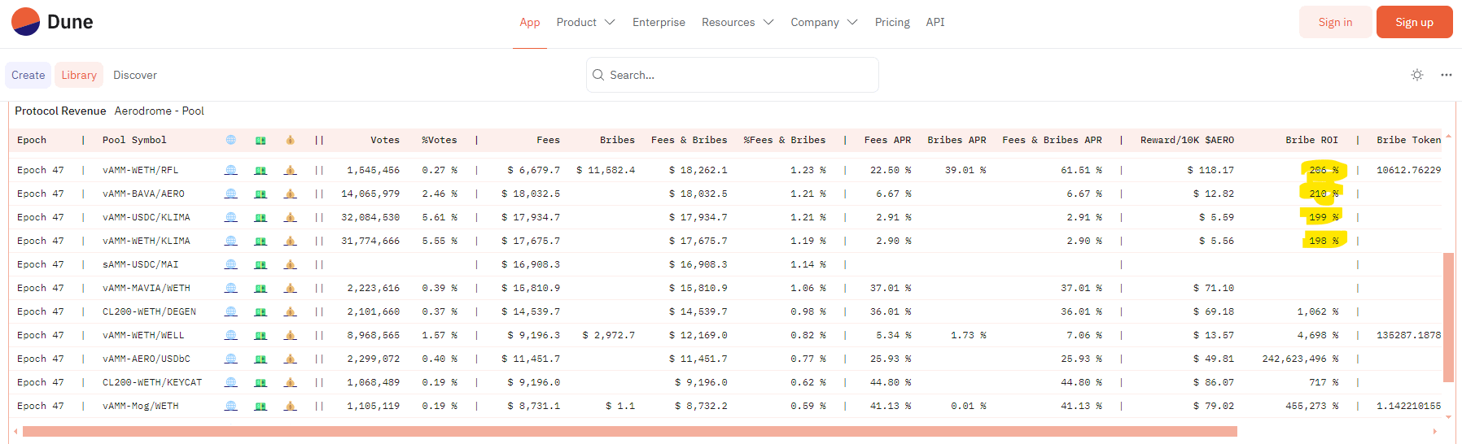Select pool name vAMM-WETH/RFL
The image size is (1462, 444).
[140, 170]
